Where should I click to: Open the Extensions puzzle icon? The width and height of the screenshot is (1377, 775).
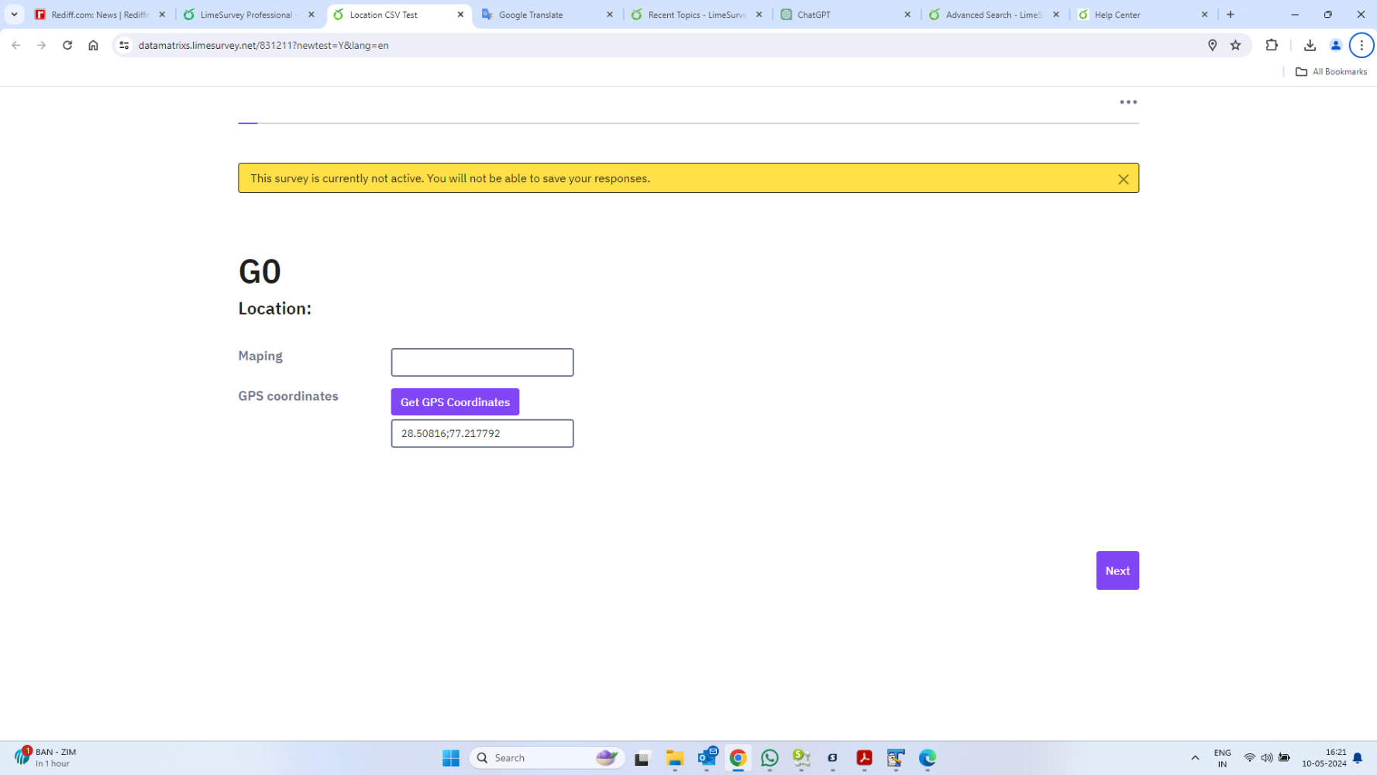click(1272, 45)
